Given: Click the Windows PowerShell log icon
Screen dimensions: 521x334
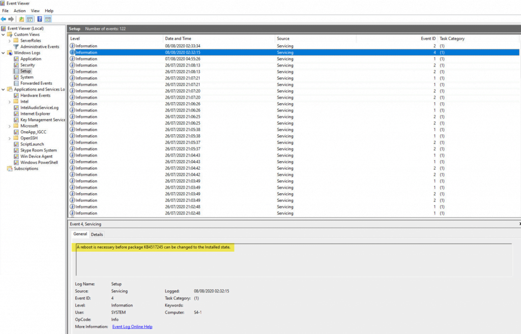Looking at the screenshot, I should [16, 163].
